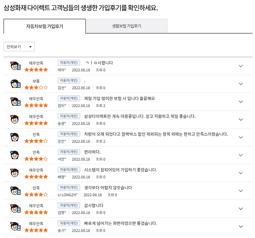Open the review titled 'ㄱㅏㅁ사합니다'
Screen dimensions: 255x238
(99, 63)
